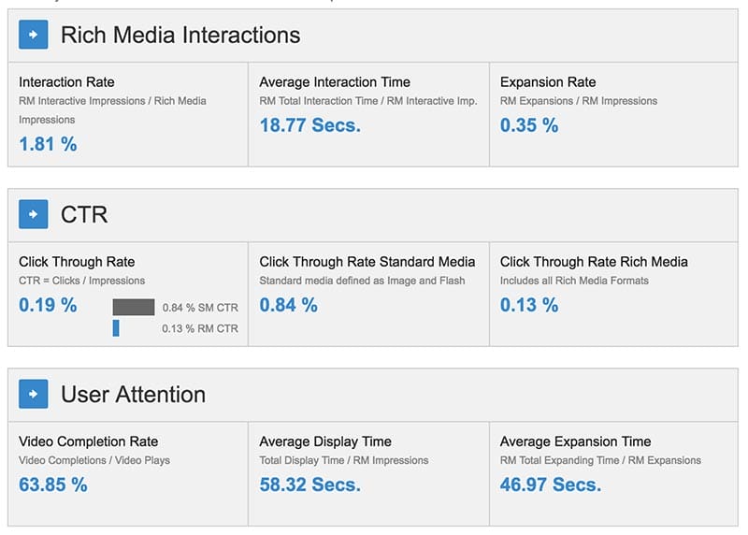Click the 0.19 % Click Through Rate value
748x535 pixels.
pos(48,305)
